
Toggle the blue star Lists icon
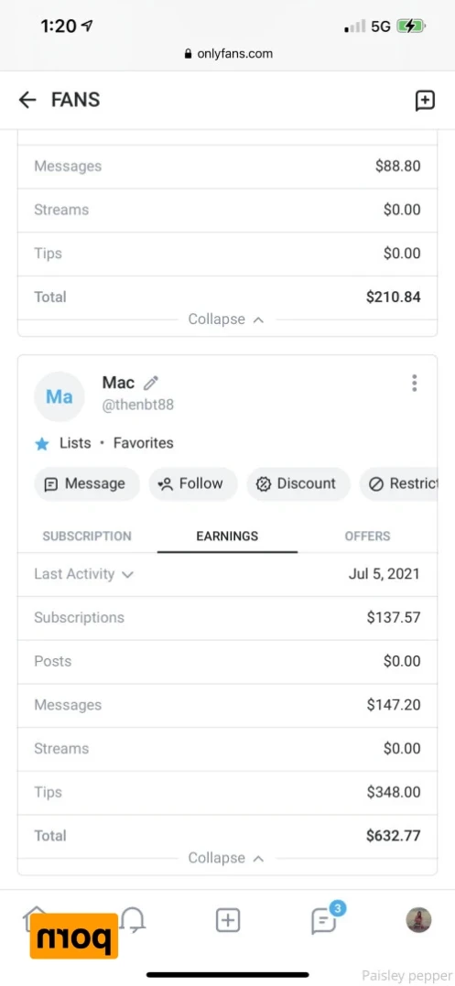coord(42,444)
